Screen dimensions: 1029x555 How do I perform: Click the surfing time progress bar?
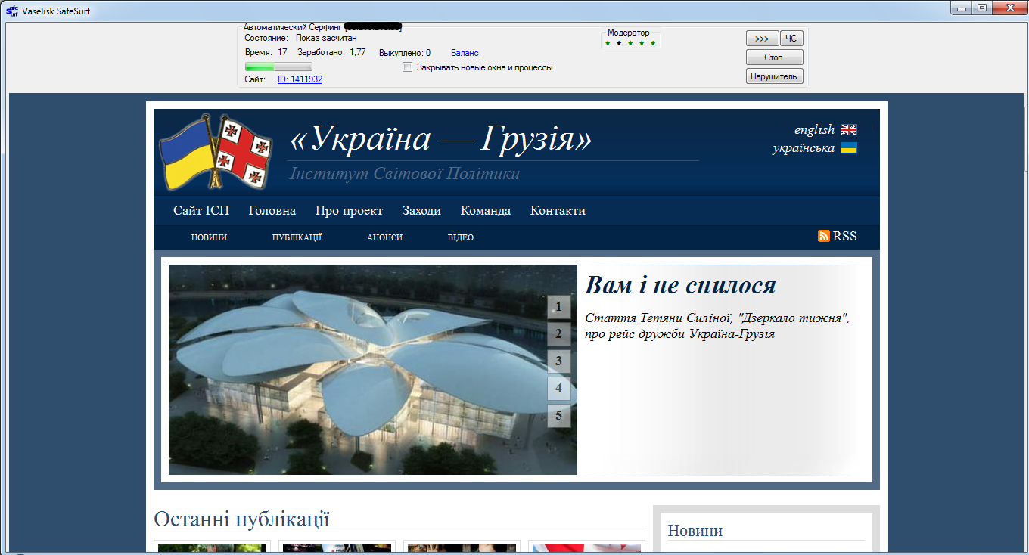(x=278, y=67)
